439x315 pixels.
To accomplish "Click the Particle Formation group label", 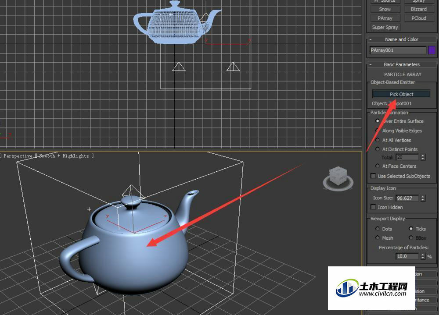I will click(389, 112).
